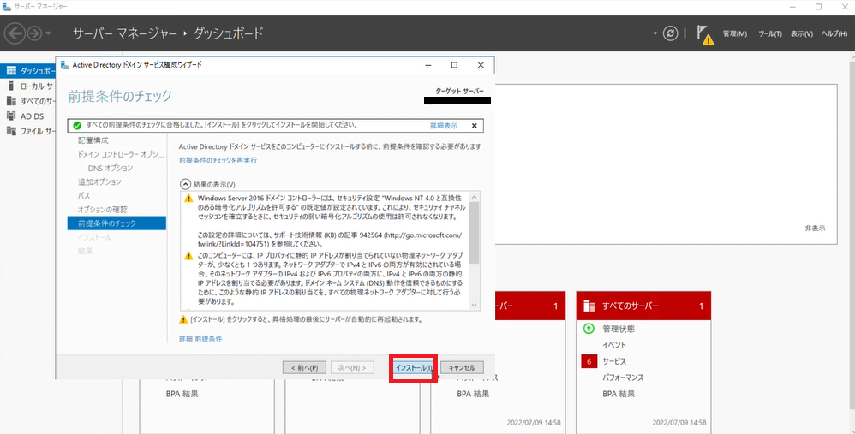Go back with 前へ(P) button
Viewport: 855px width, 434px height.
(x=304, y=367)
